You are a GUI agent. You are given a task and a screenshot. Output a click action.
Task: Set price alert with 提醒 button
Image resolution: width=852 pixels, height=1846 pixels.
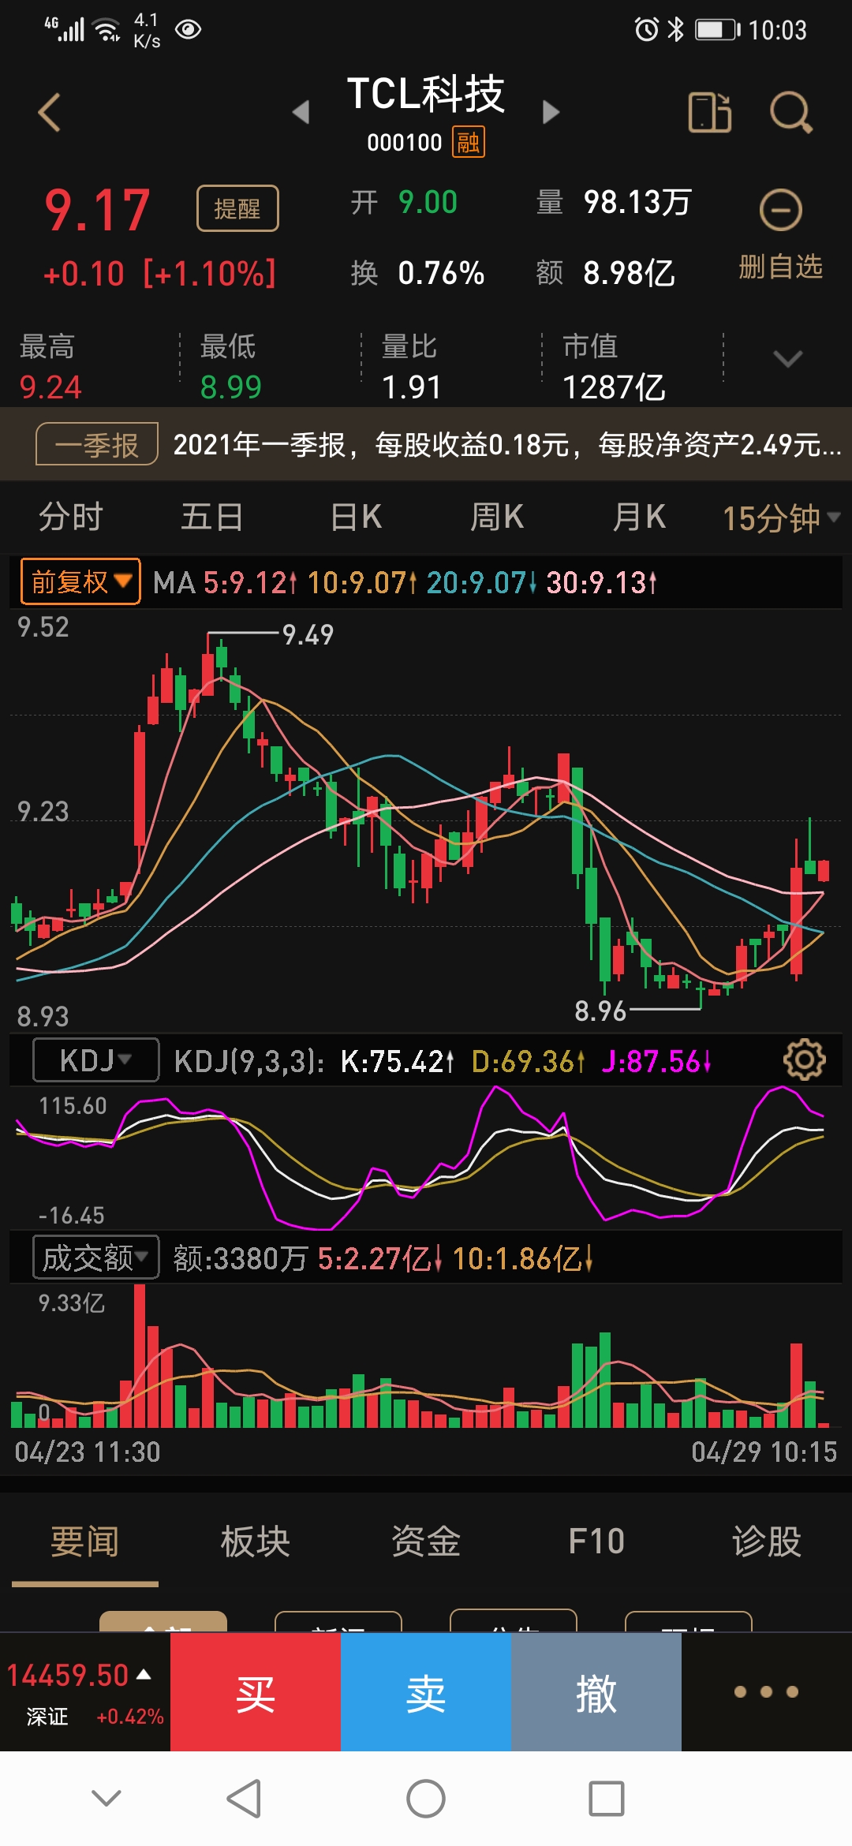(237, 208)
